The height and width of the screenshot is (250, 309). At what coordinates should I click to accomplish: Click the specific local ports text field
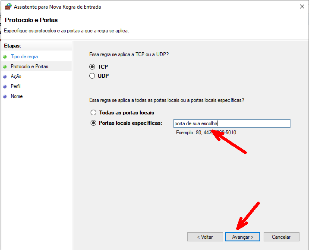[x=231, y=123]
